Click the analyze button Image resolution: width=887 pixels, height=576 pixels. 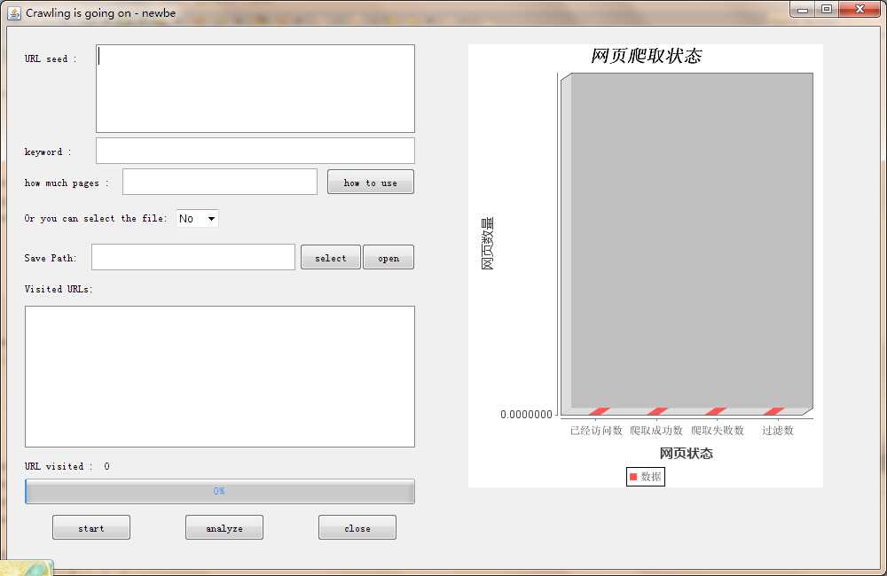pyautogui.click(x=224, y=527)
